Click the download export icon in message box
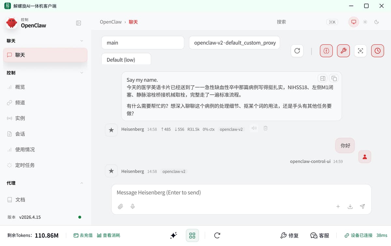Image resolution: width=391 pixels, height=246 pixels. click(350, 206)
